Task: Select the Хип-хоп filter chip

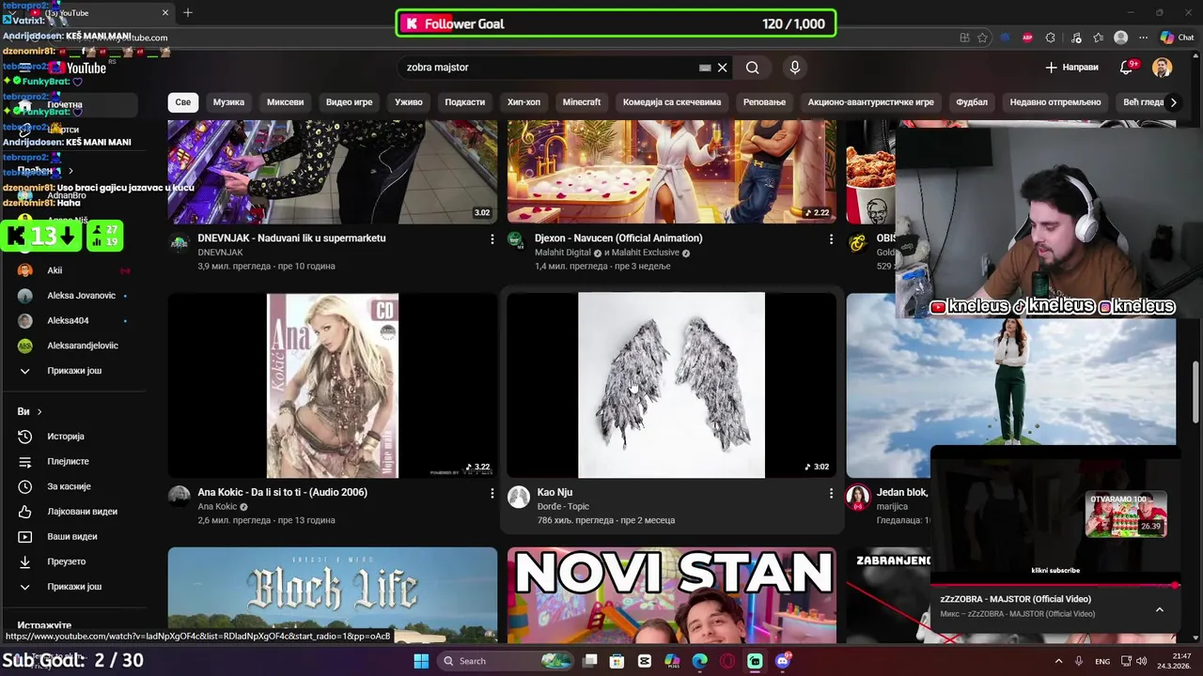Action: pyautogui.click(x=523, y=102)
